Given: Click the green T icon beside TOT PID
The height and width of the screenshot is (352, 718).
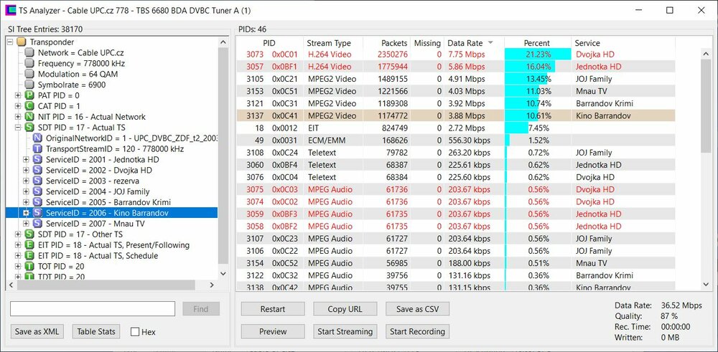Looking at the screenshot, I should [x=29, y=267].
